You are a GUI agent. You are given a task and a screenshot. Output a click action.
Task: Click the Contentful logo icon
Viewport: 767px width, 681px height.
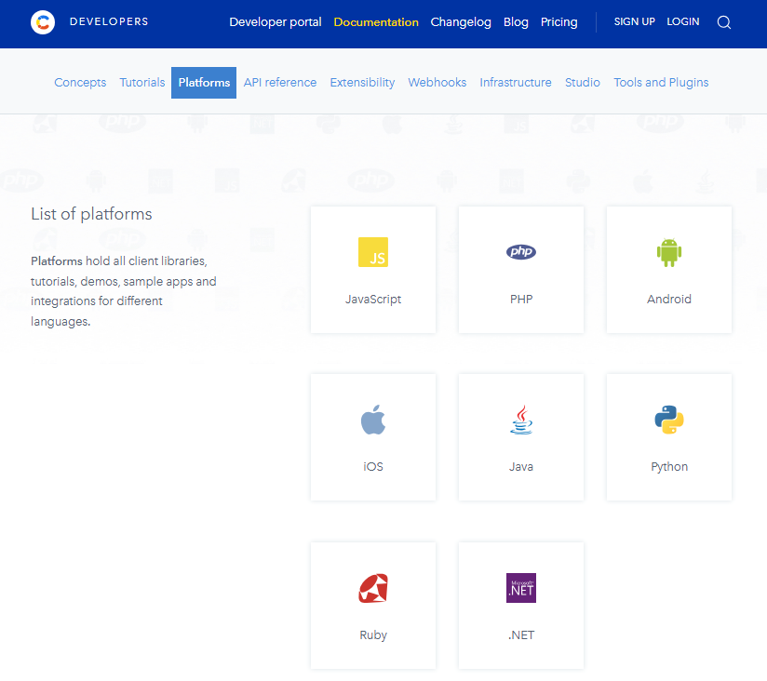43,22
